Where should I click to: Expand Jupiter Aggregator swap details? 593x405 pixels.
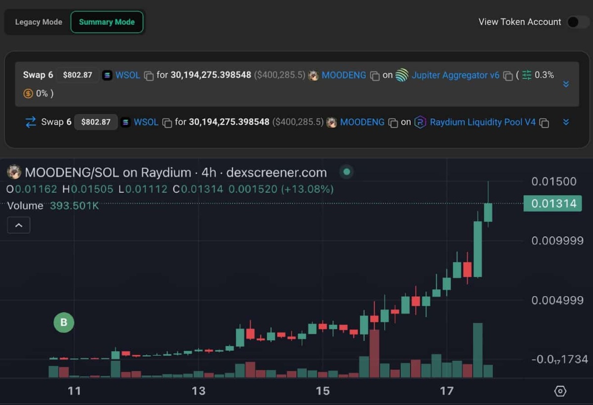[x=566, y=84]
